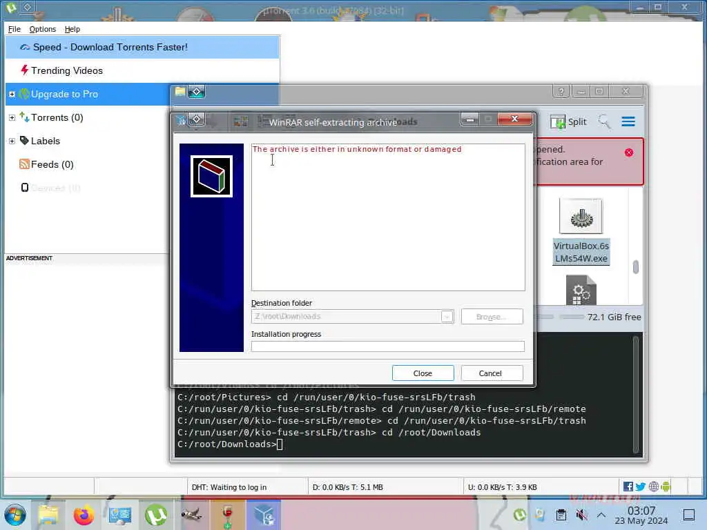Open the file manager hamburger menu

coord(628,121)
